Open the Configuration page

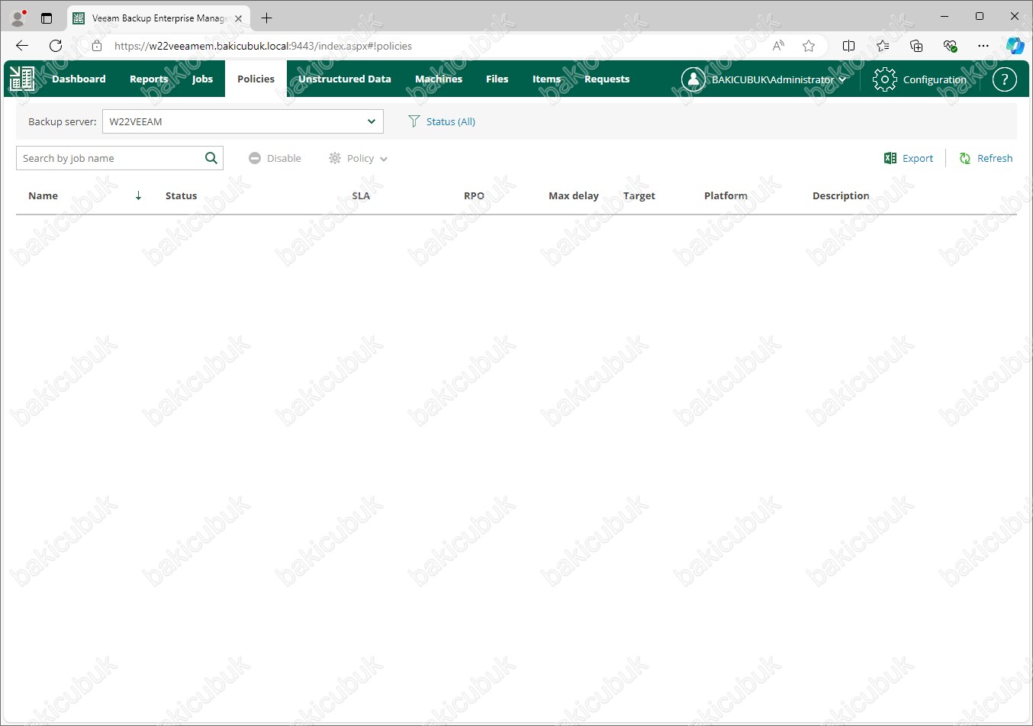935,79
